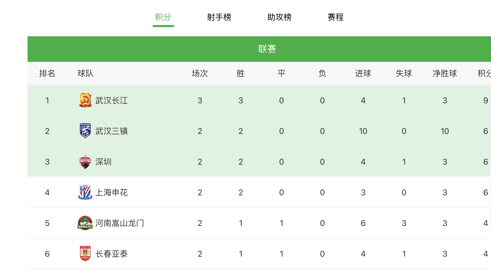Click the Henan Songshan Longmen (河南嵩山龙门) emblem
491x274 pixels.
tap(85, 223)
